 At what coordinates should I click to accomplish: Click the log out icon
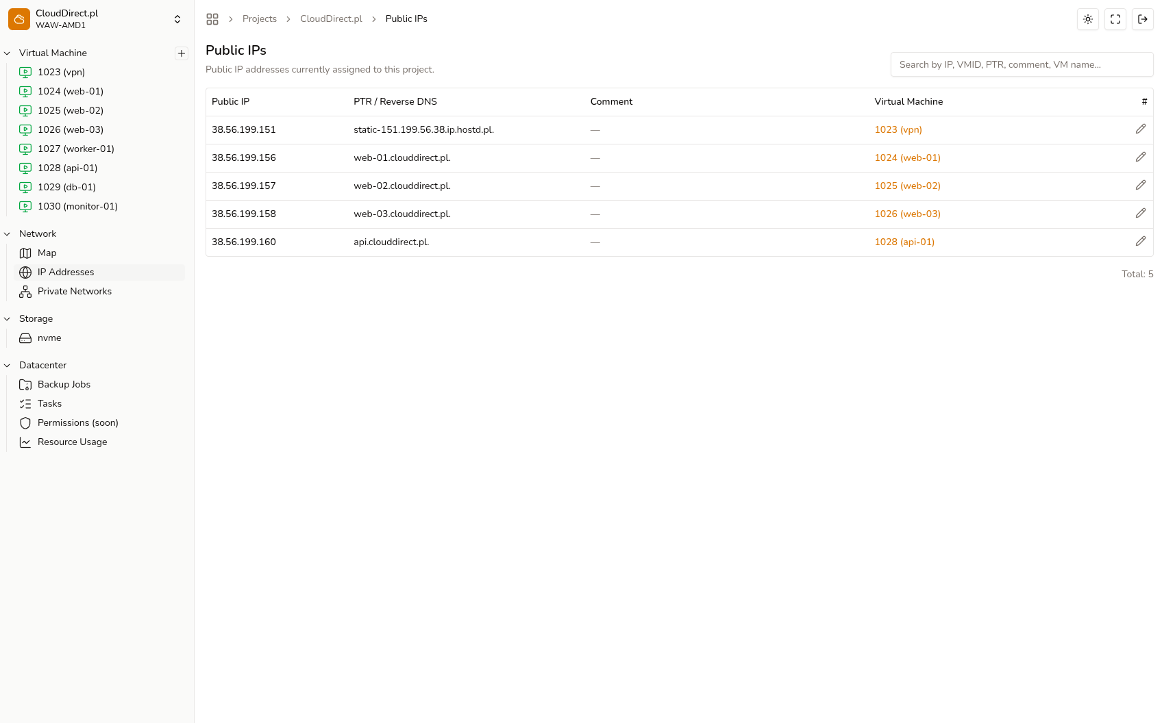[x=1142, y=19]
